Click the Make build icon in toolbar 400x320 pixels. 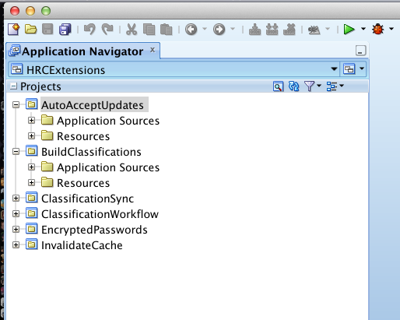(x=254, y=30)
